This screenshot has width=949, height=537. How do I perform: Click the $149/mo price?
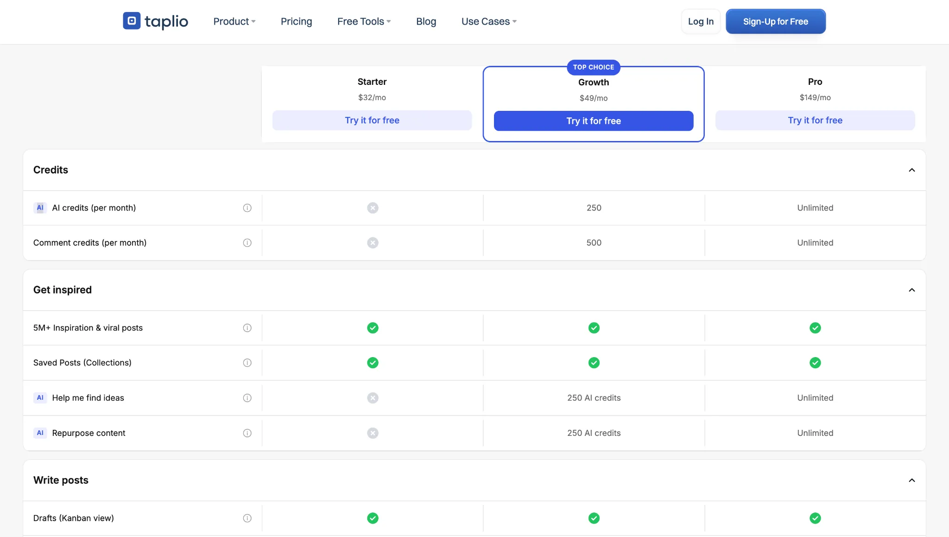tap(815, 97)
